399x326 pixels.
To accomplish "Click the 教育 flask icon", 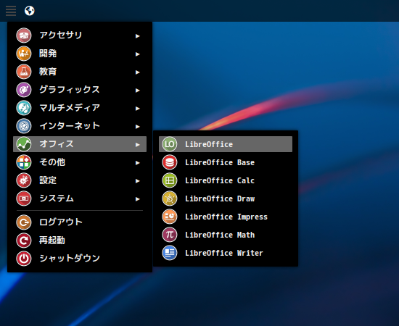I will click(24, 72).
